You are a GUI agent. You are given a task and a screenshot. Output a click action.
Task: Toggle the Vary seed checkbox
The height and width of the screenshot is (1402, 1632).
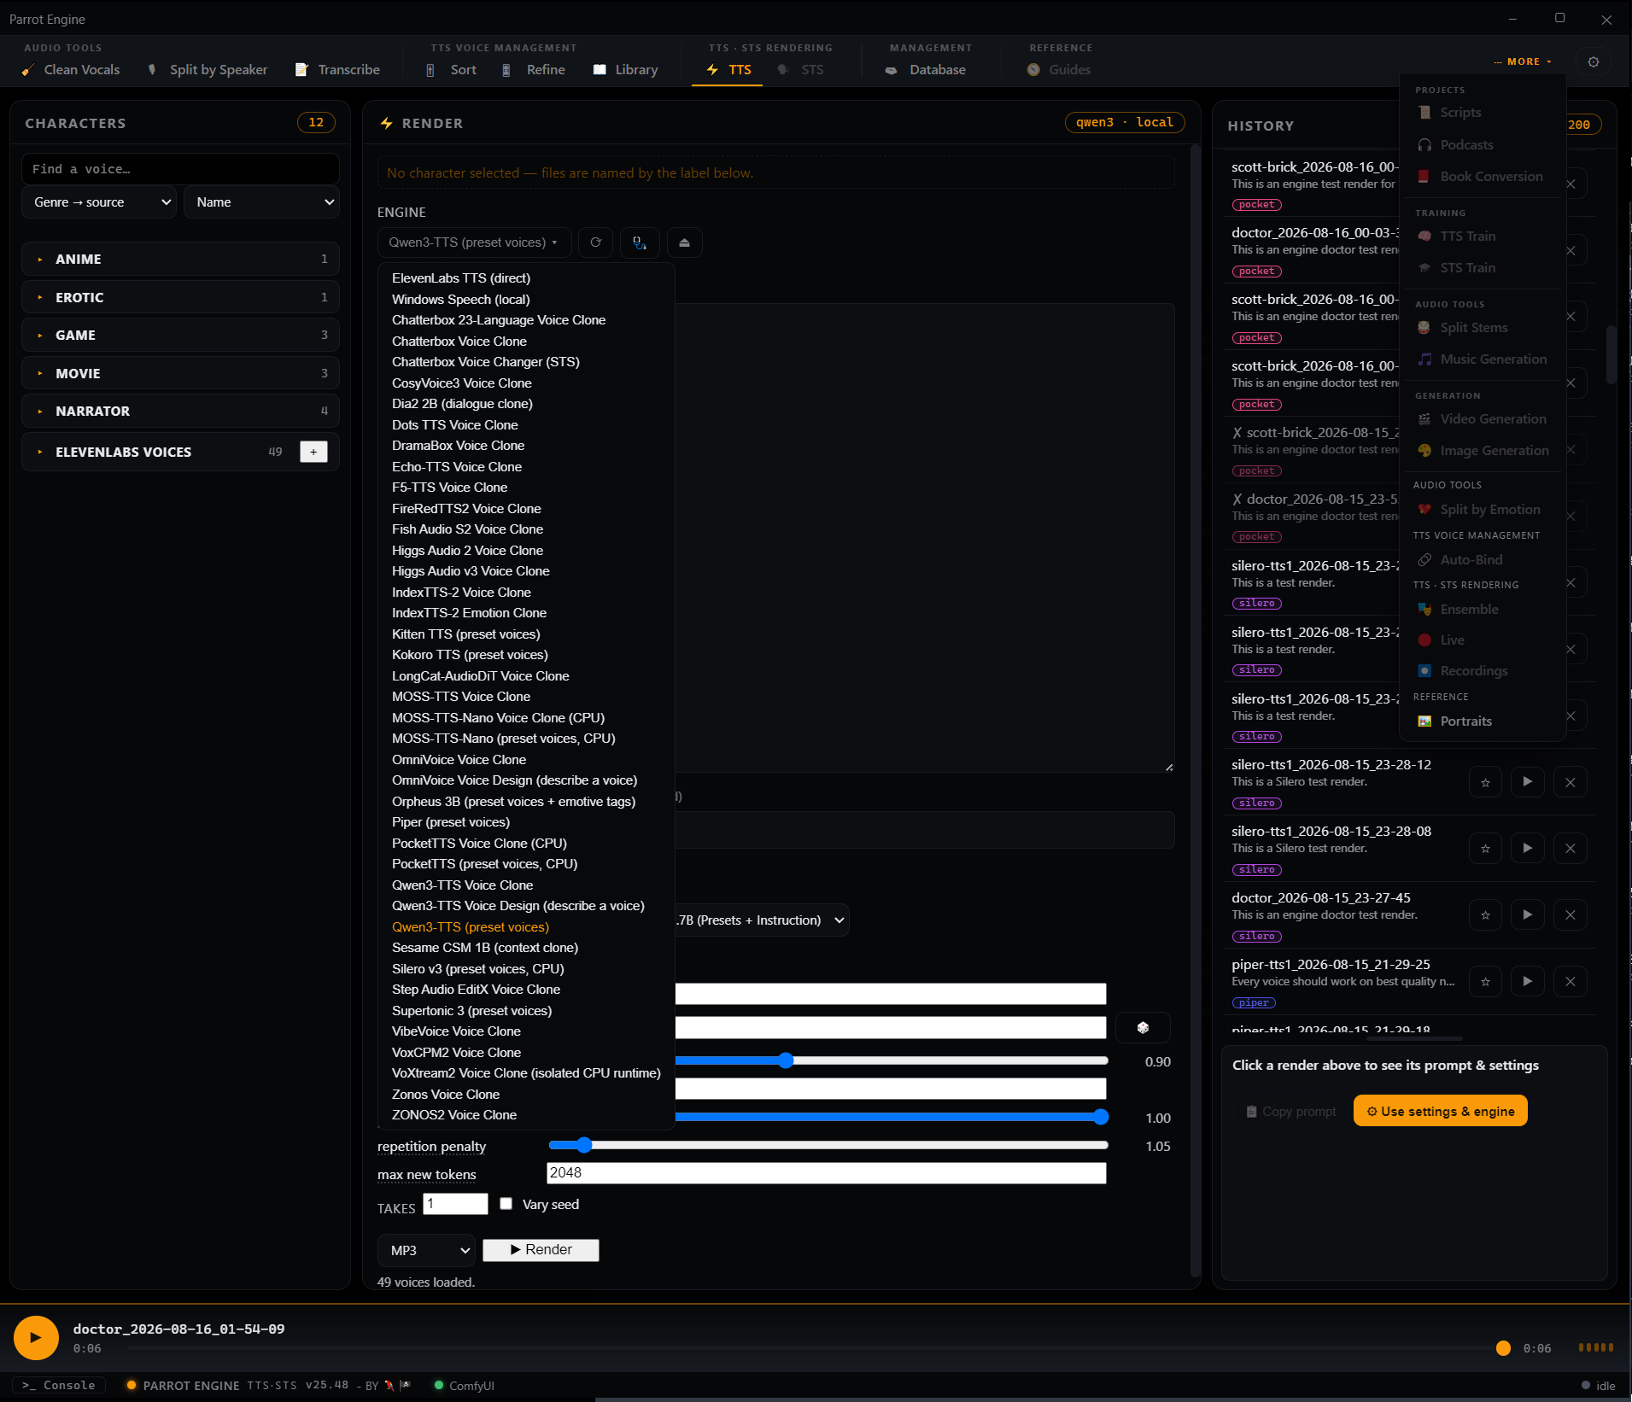click(x=506, y=1204)
